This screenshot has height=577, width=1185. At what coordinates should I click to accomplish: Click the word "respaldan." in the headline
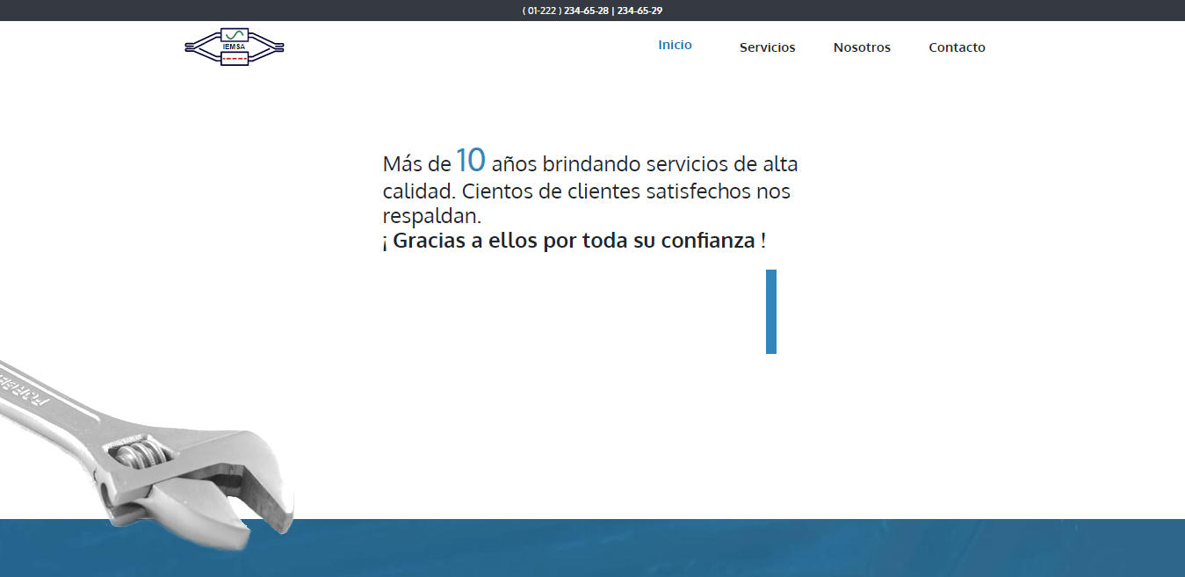(x=431, y=215)
